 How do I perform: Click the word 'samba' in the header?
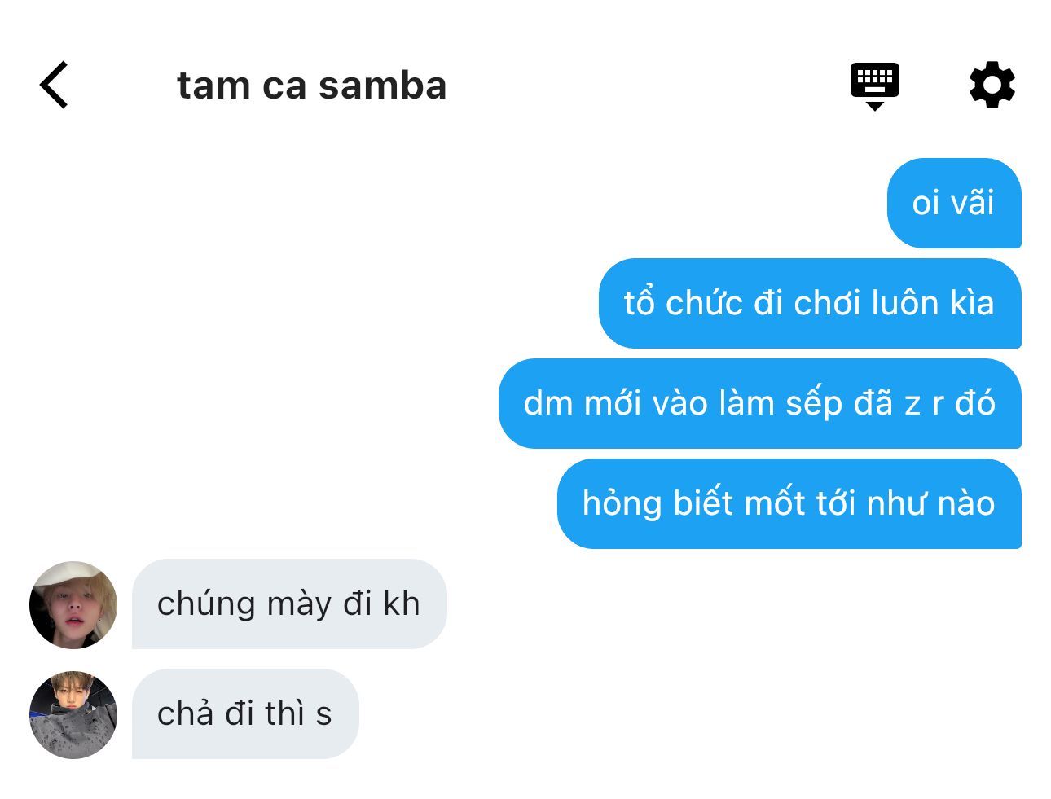click(x=382, y=86)
